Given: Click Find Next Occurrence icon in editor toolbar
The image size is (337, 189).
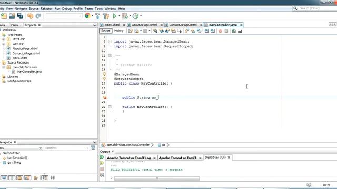Looking at the screenshot, I should [167, 31].
